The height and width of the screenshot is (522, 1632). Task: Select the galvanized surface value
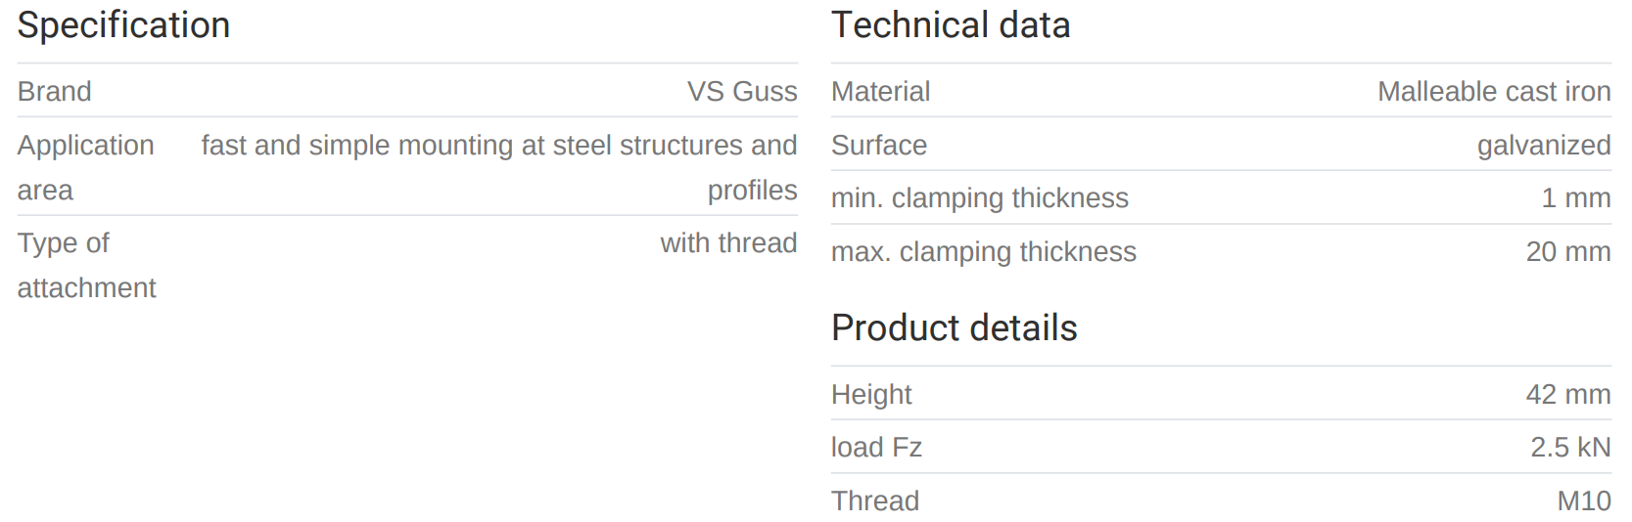[x=1543, y=145]
